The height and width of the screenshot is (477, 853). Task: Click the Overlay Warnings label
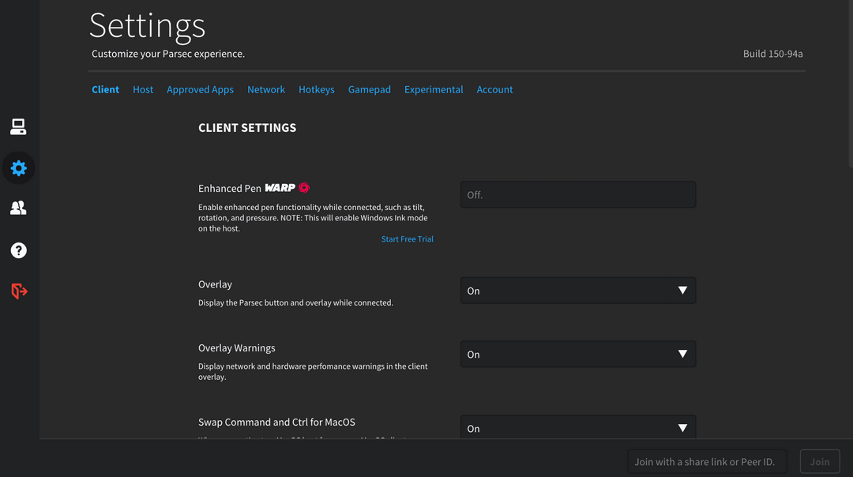(x=237, y=348)
